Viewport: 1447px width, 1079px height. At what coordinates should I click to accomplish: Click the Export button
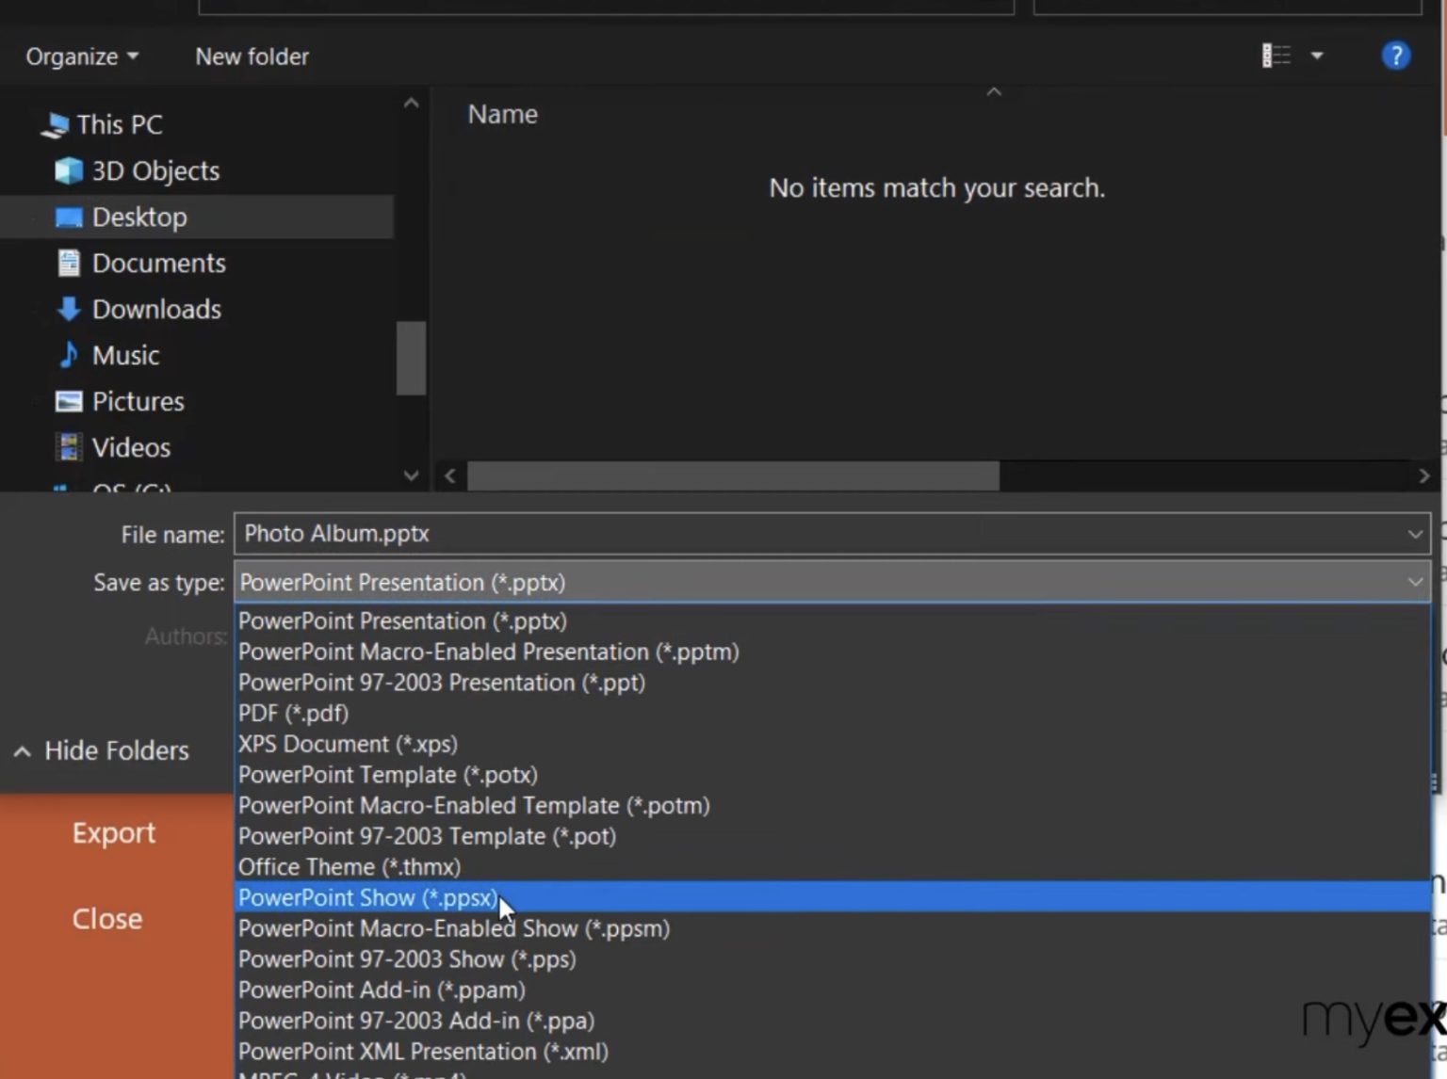tap(113, 832)
